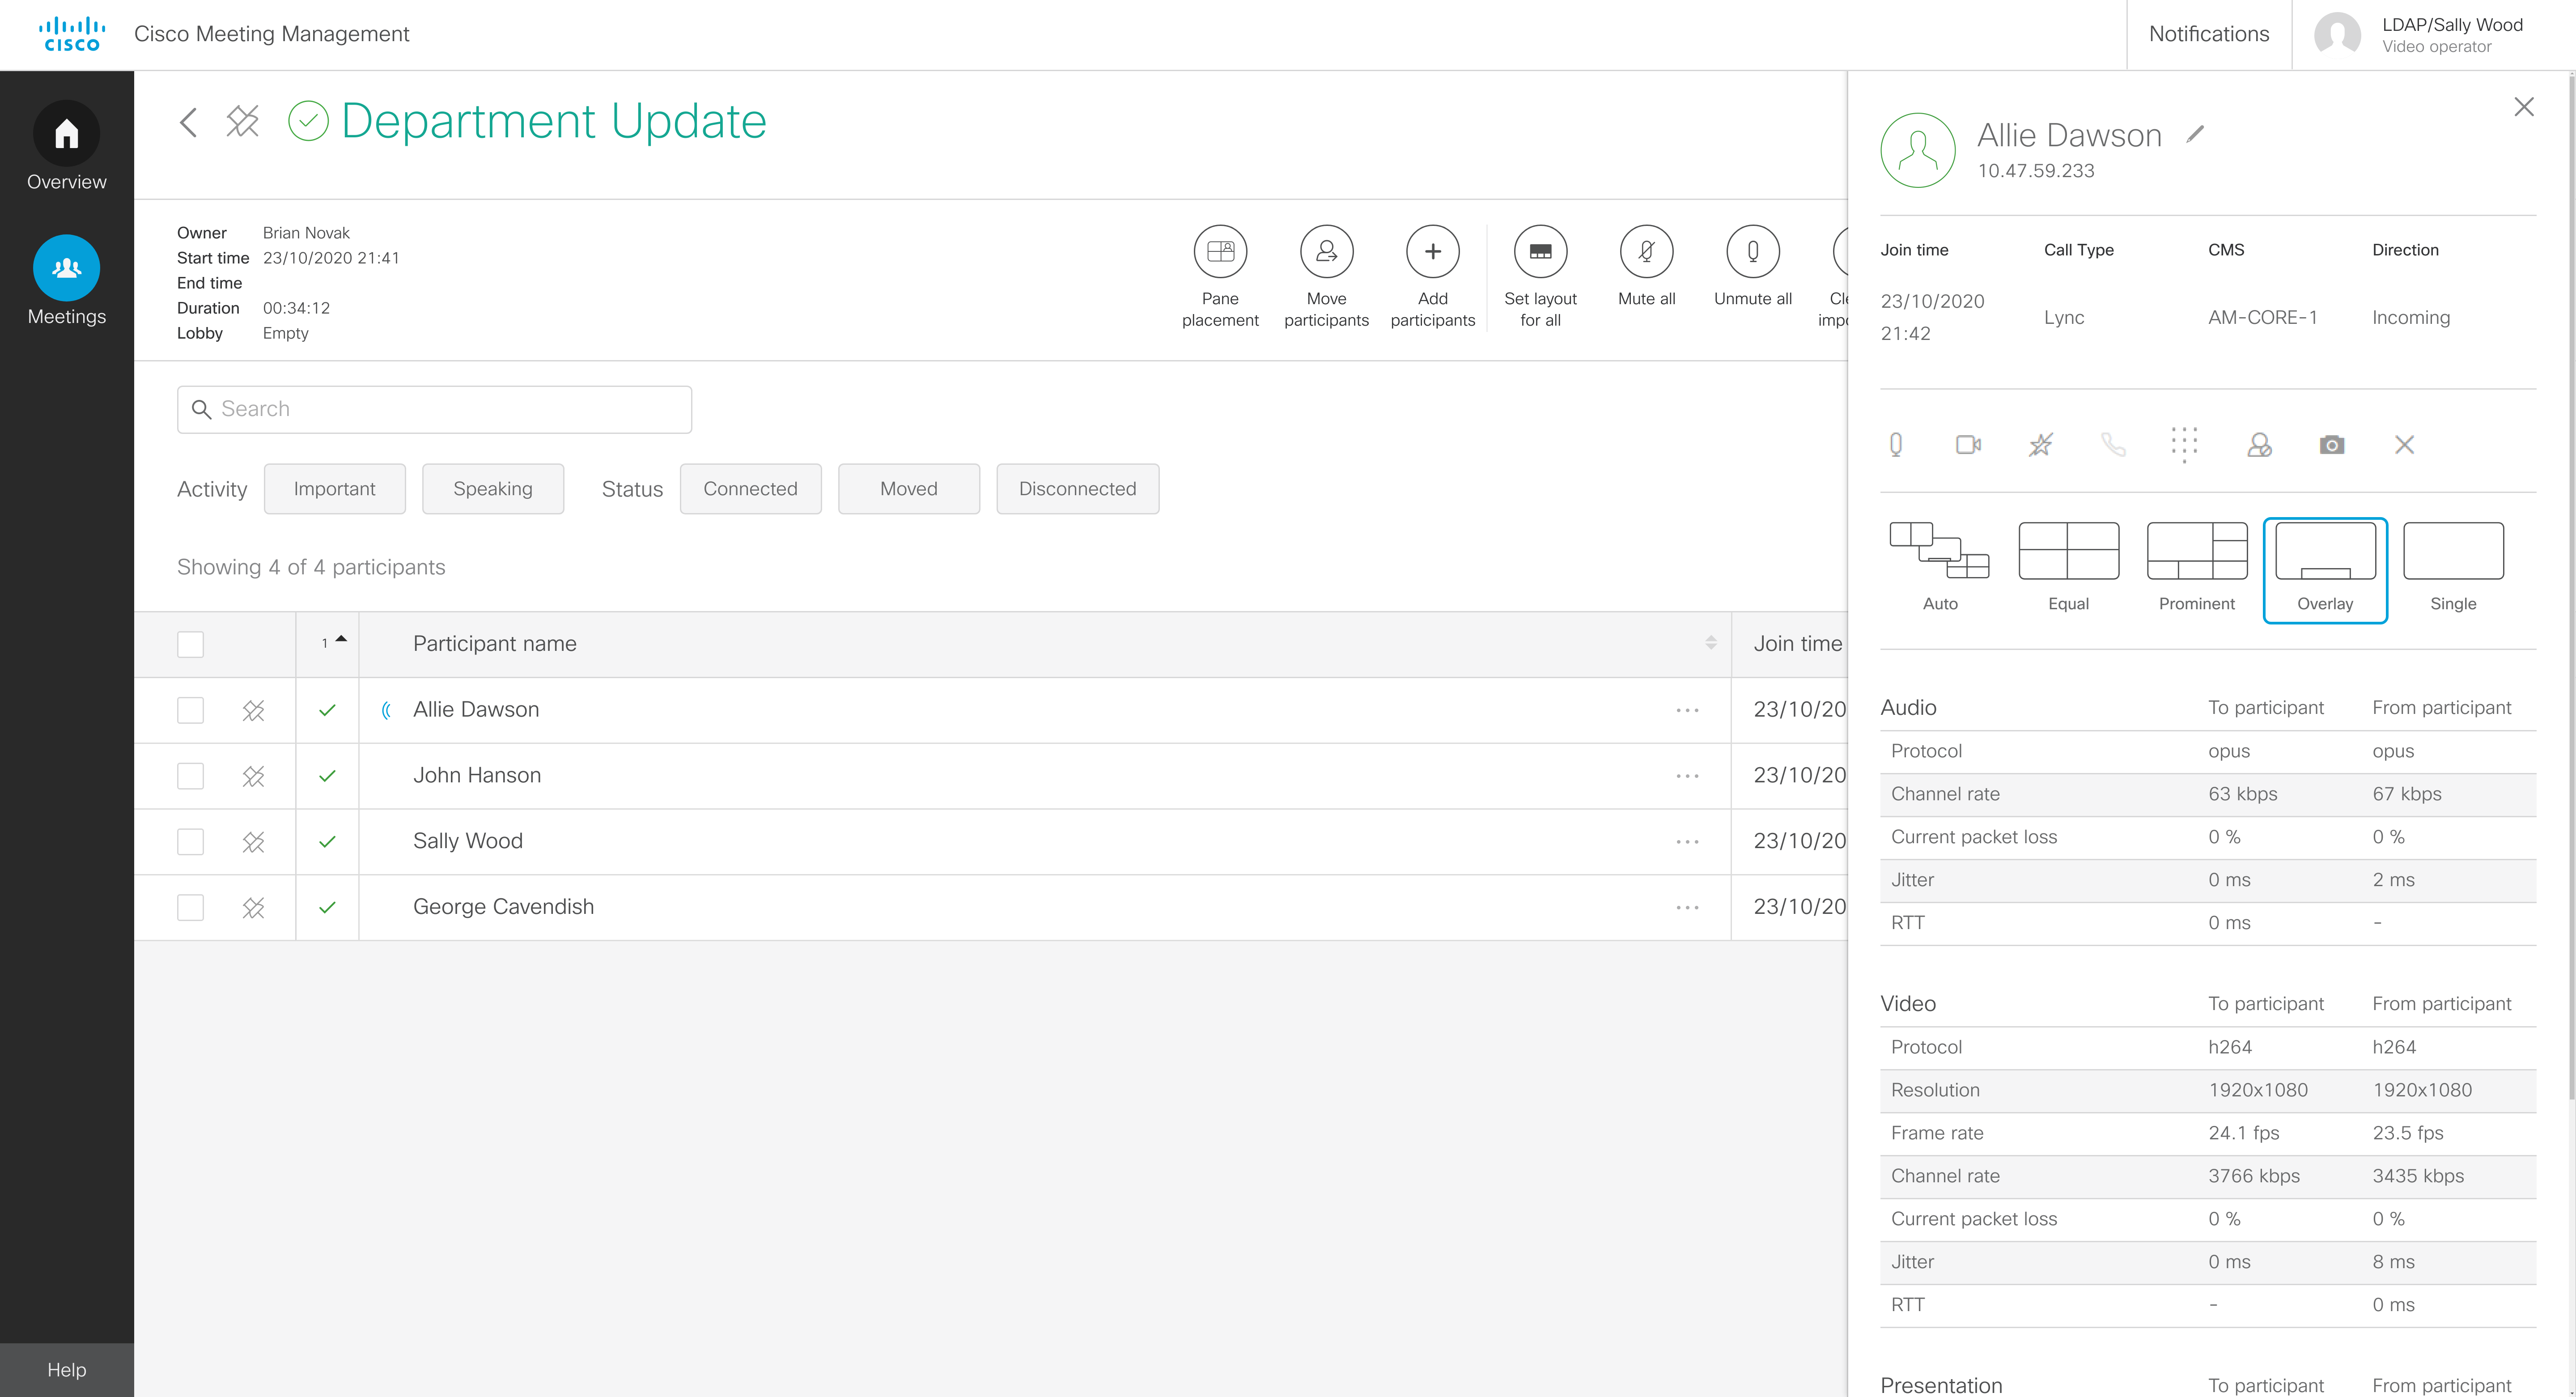Sort participants by the Participant name column

point(1711,643)
